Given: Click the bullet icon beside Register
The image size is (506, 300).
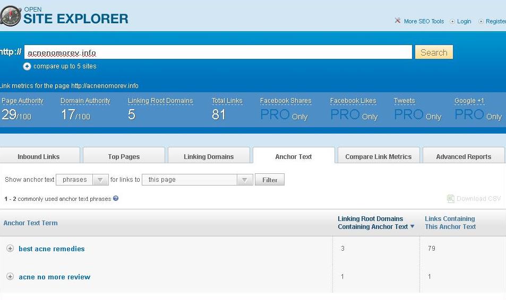Looking at the screenshot, I should [x=481, y=22].
